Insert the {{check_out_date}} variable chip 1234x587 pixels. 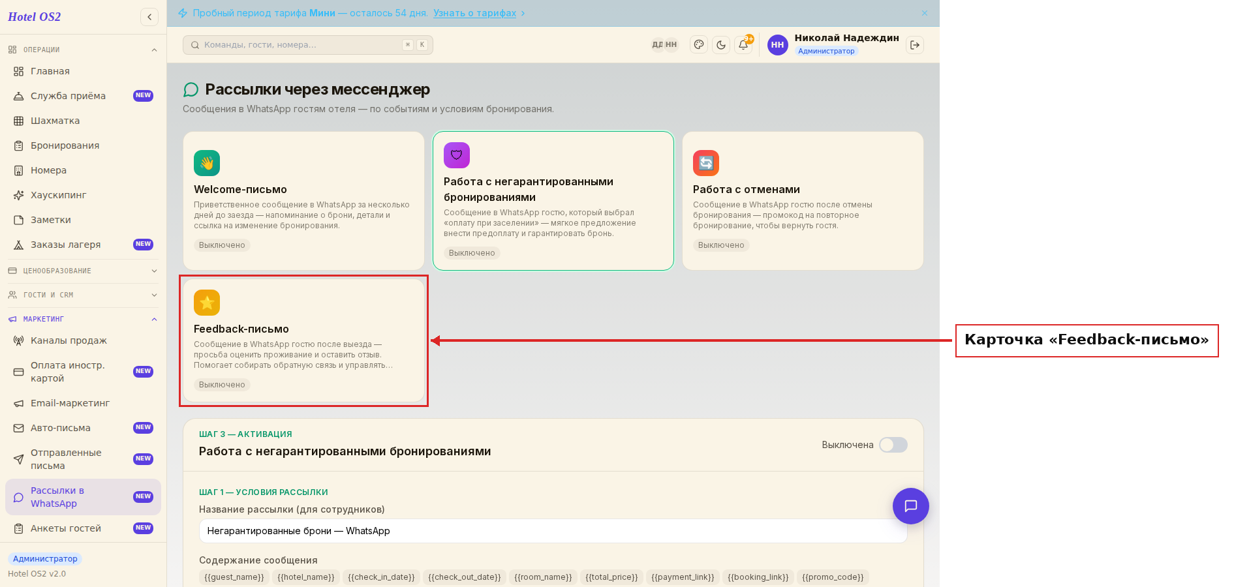tap(465, 577)
